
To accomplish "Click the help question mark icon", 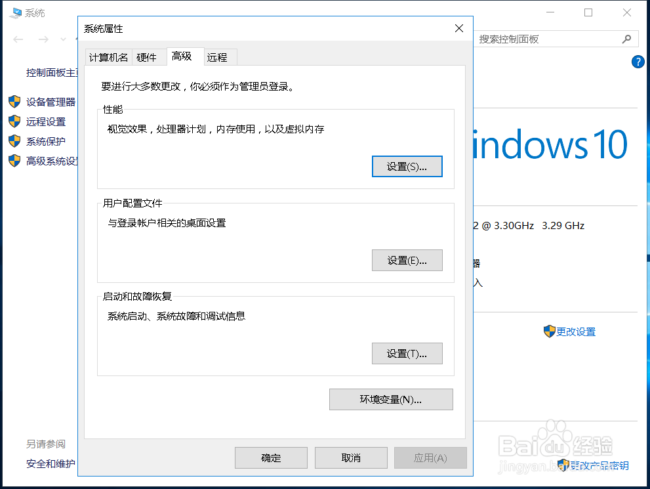I will tap(638, 62).
